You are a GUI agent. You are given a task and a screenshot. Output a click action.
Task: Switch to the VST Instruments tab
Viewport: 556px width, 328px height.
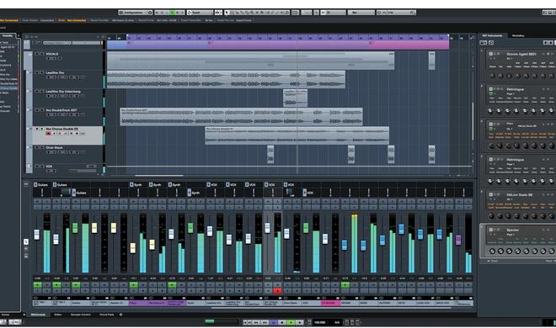pyautogui.click(x=492, y=35)
